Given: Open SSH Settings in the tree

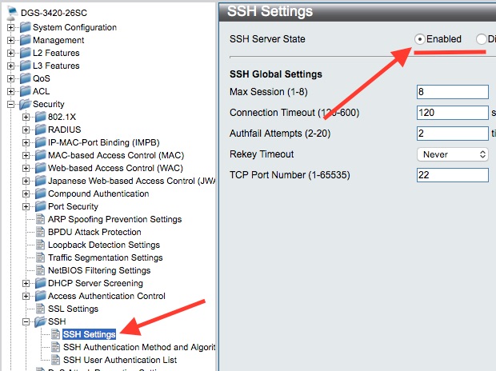Looking at the screenshot, I should coord(89,334).
